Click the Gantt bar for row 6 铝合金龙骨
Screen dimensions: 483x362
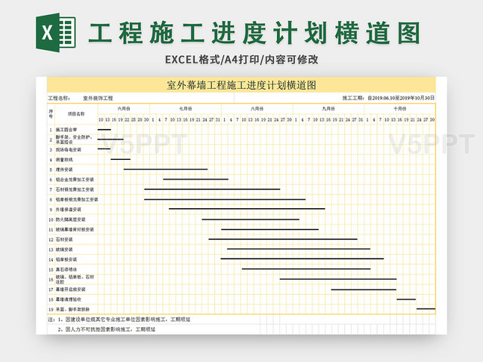click(x=195, y=179)
